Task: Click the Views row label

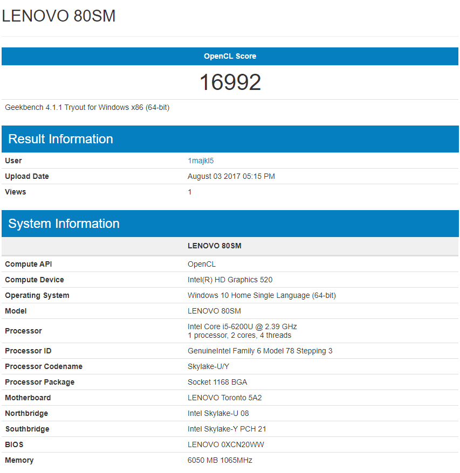Action: click(16, 192)
